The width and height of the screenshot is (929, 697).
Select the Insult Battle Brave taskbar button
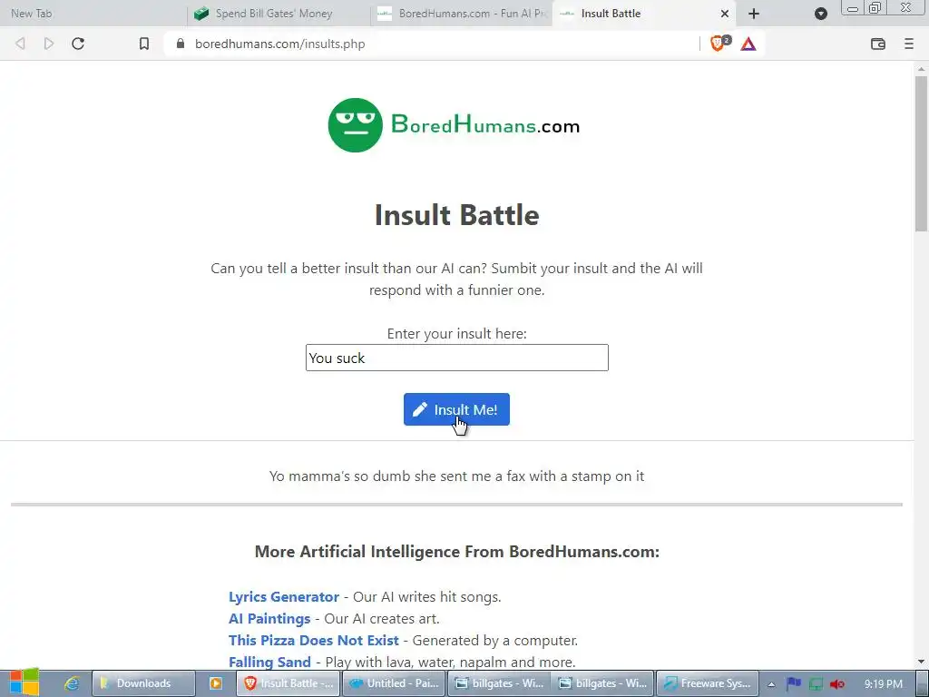pyautogui.click(x=288, y=683)
